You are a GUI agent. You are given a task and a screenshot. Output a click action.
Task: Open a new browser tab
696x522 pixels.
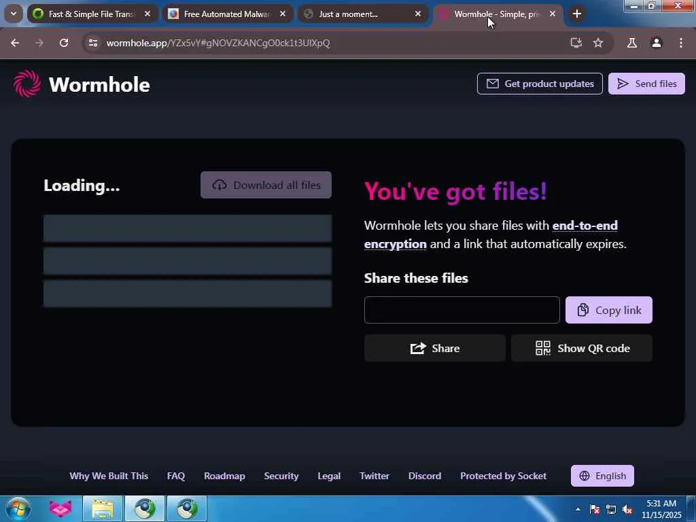576,14
